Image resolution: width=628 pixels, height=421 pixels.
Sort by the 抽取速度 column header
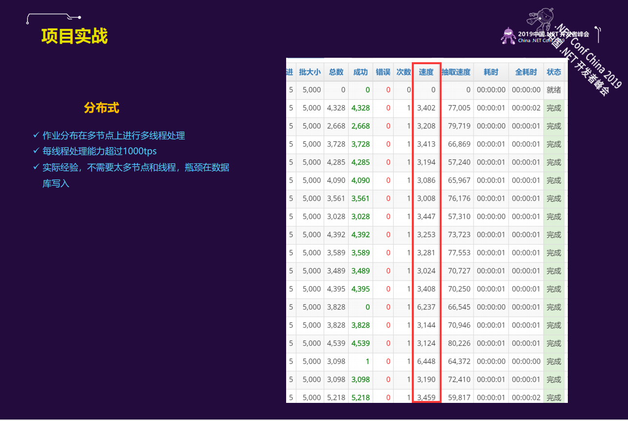click(456, 72)
